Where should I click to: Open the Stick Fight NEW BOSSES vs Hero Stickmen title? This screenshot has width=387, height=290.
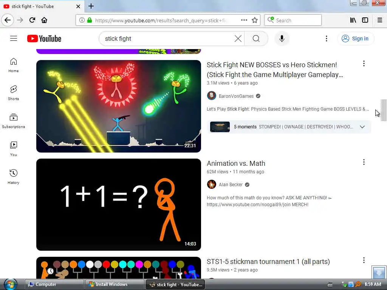tap(275, 70)
